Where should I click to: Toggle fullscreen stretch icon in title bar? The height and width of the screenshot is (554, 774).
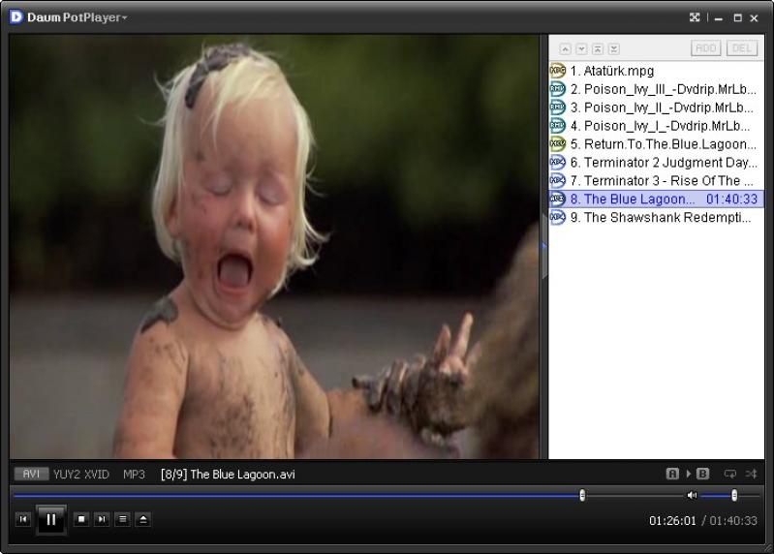pyautogui.click(x=695, y=17)
